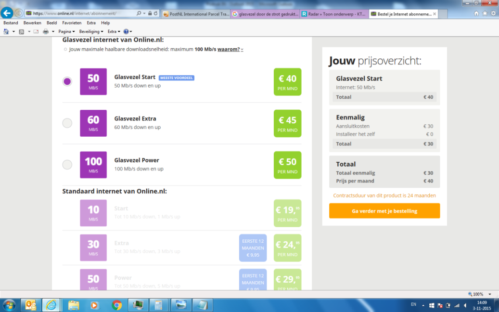Click the purple 100 MB/S speed tile
Screen dimensions: 499x312
click(x=93, y=165)
